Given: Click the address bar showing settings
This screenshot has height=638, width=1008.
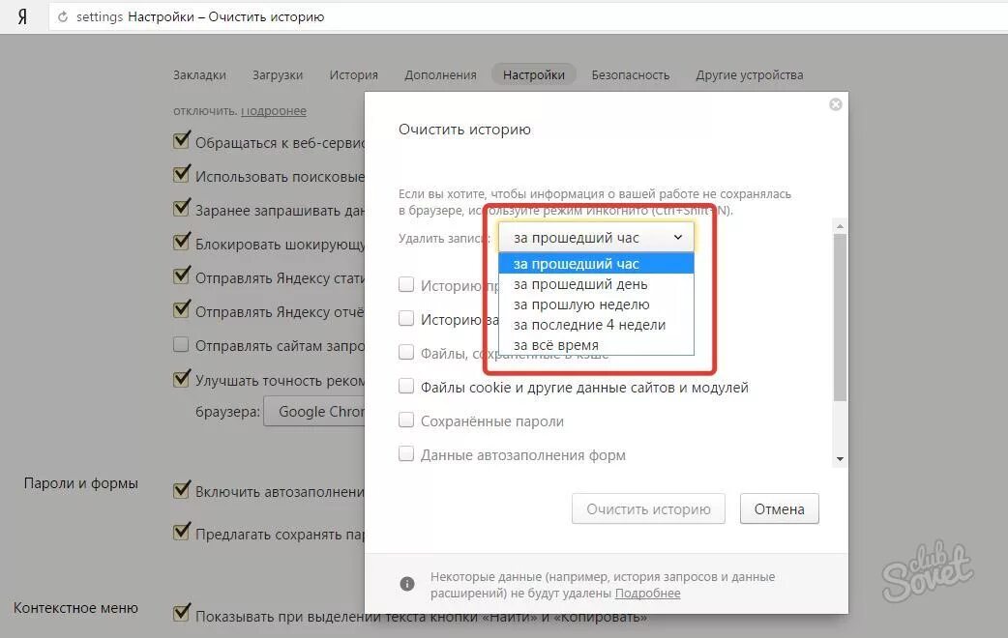Looking at the screenshot, I should point(527,16).
